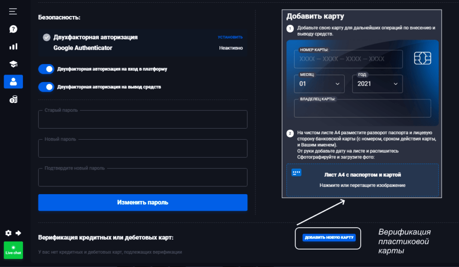Click the card number input field
The height and width of the screenshot is (267, 459).
click(x=348, y=59)
